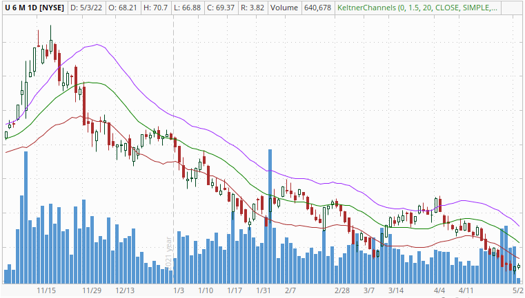Click the low price L: 66.88

[x=188, y=8]
